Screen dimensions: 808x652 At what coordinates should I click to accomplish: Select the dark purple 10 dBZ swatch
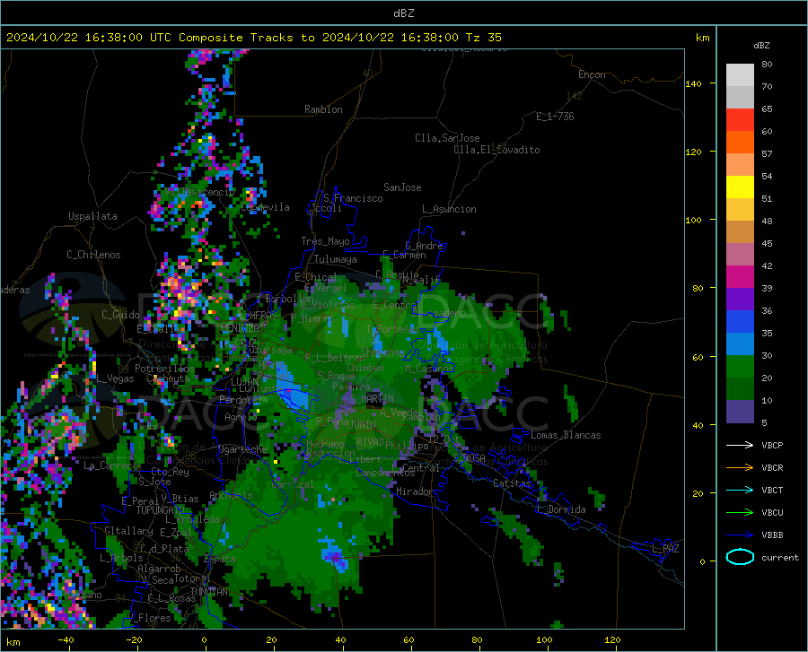point(740,412)
